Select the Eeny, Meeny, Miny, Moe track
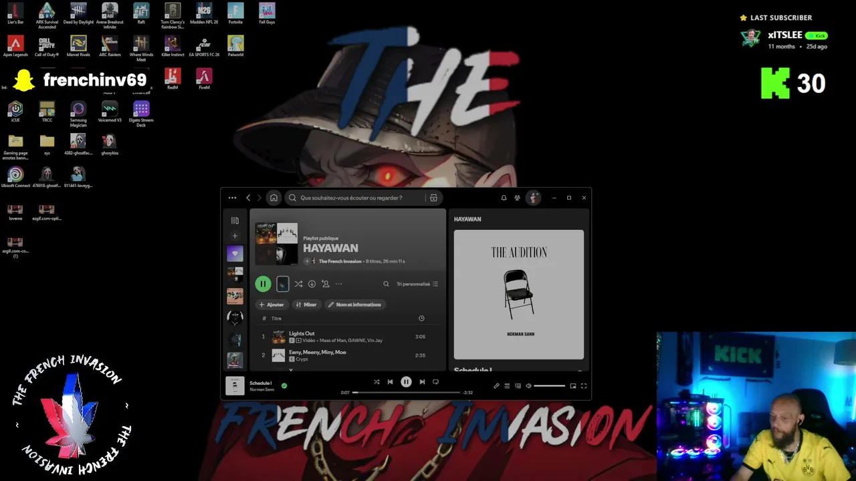Viewport: 856px width, 481px height. [x=348, y=355]
